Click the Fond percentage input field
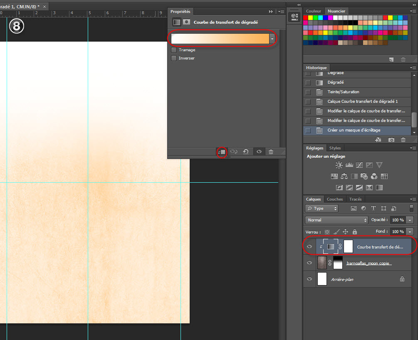This screenshot has width=418, height=340. [x=398, y=231]
